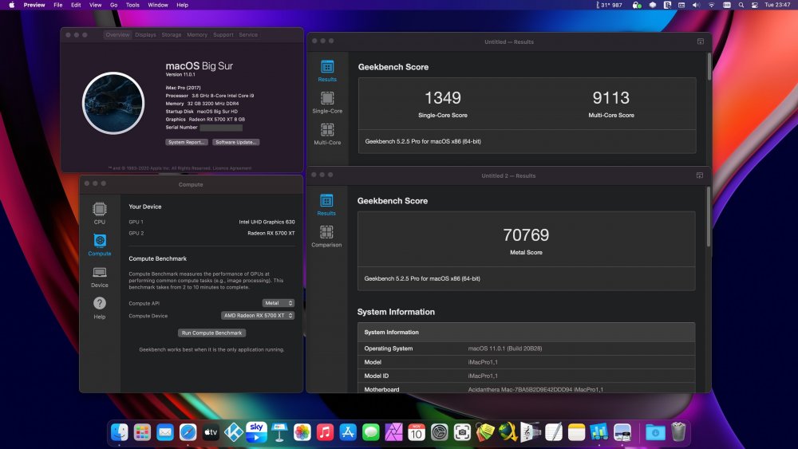Select the Compute icon in Geekbench sidebar
This screenshot has width=798, height=449.
[100, 245]
